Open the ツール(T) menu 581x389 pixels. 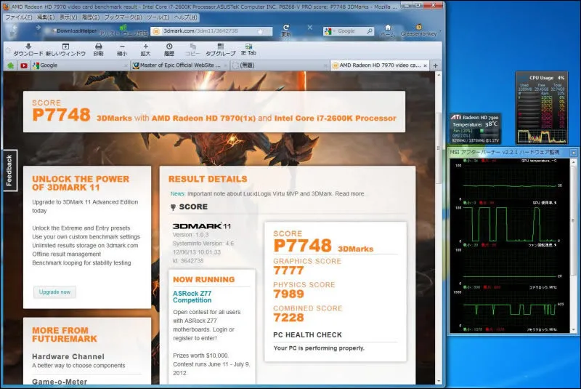tap(158, 17)
